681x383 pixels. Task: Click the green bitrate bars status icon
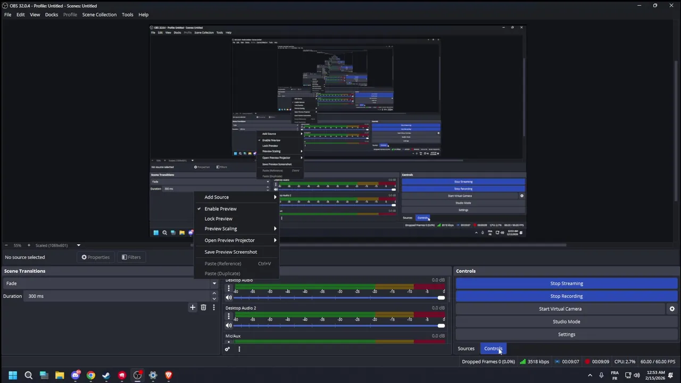(523, 362)
